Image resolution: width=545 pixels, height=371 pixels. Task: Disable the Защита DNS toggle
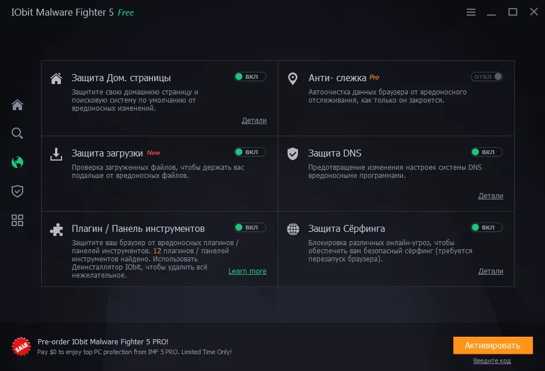click(x=486, y=152)
